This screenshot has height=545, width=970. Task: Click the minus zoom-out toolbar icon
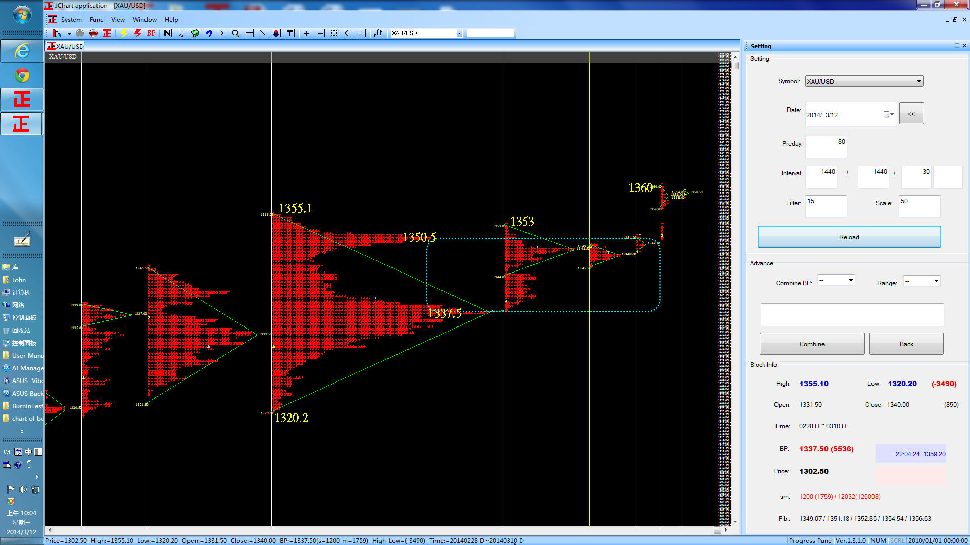320,33
